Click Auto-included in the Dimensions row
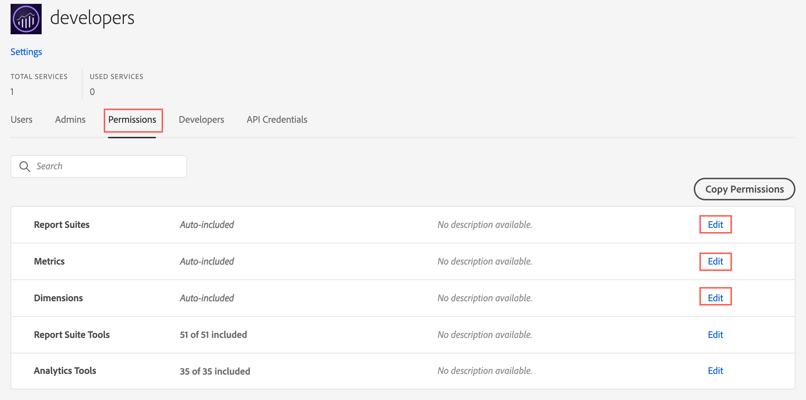The height and width of the screenshot is (400, 806). tap(207, 298)
